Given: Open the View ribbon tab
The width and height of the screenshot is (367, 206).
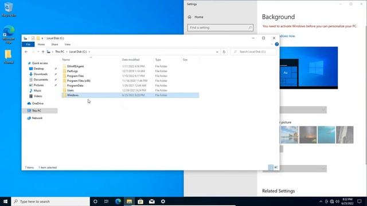Looking at the screenshot, I should pos(68,45).
